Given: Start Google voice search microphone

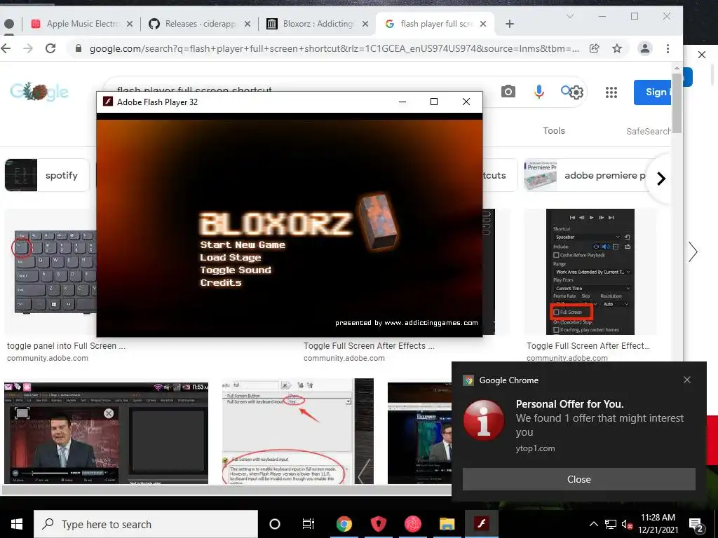Looking at the screenshot, I should click(x=539, y=92).
